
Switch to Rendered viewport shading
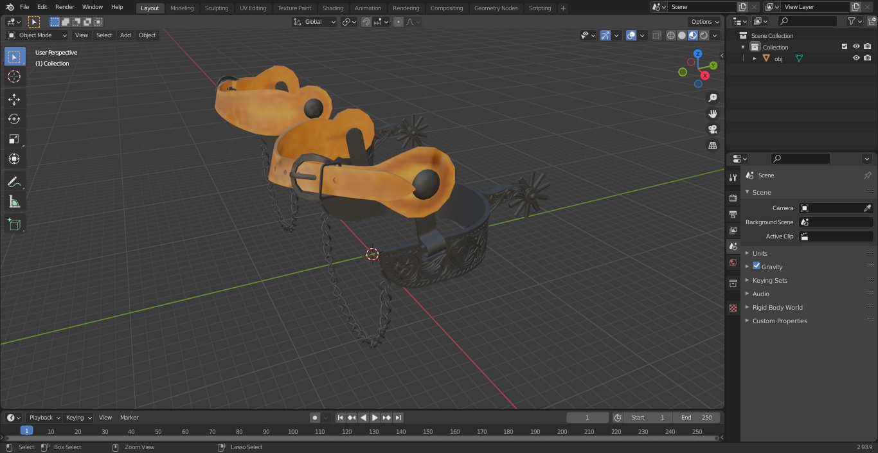point(704,35)
